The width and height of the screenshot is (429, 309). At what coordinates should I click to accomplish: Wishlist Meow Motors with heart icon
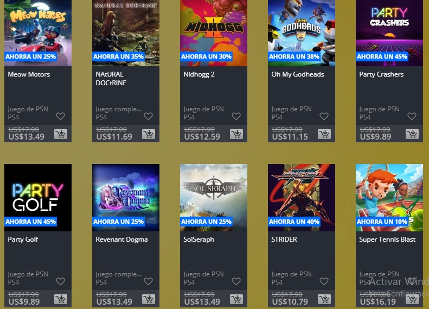pyautogui.click(x=60, y=116)
